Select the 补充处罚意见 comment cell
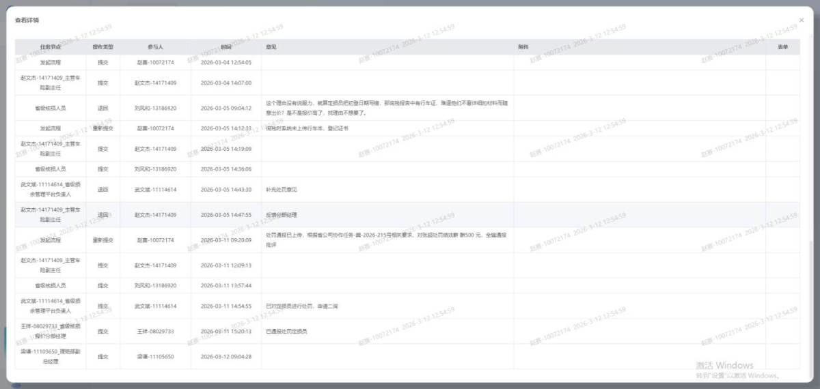This screenshot has height=389, width=820. click(x=282, y=189)
